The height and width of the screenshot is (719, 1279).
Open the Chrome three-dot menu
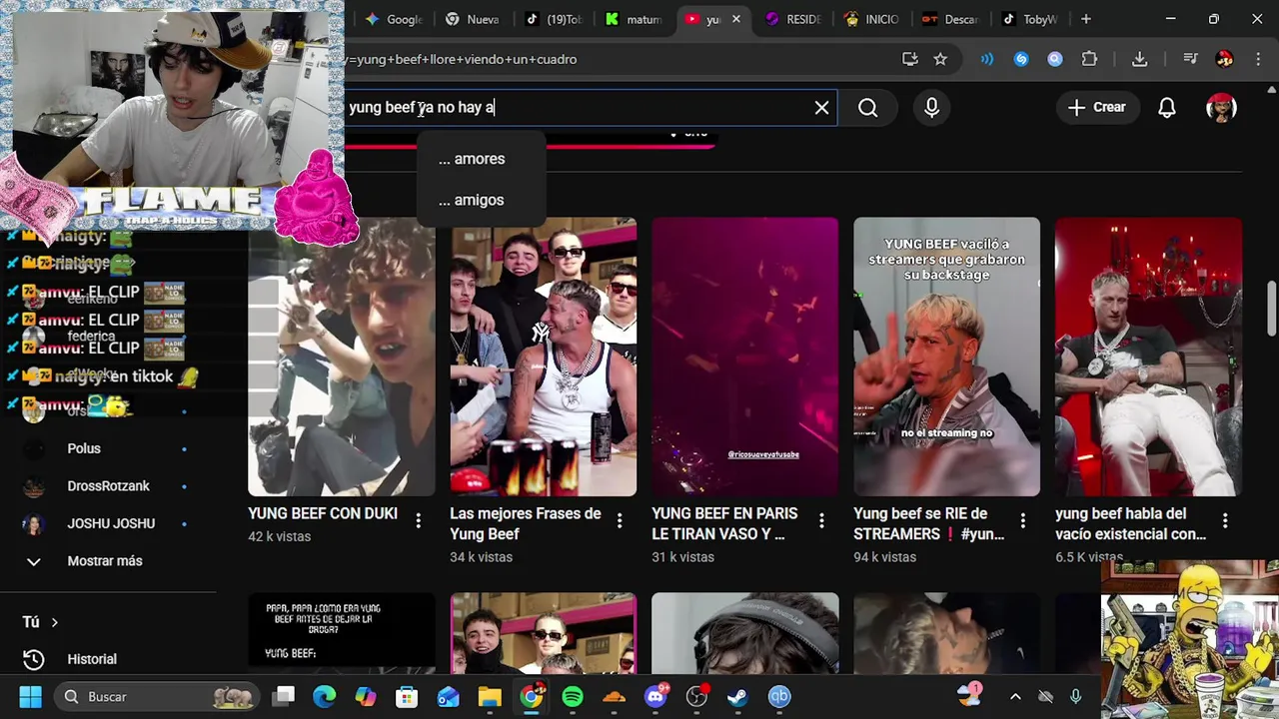[1258, 59]
